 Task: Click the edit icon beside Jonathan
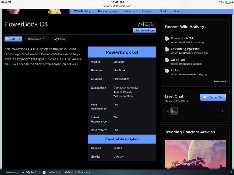point(167,60)
